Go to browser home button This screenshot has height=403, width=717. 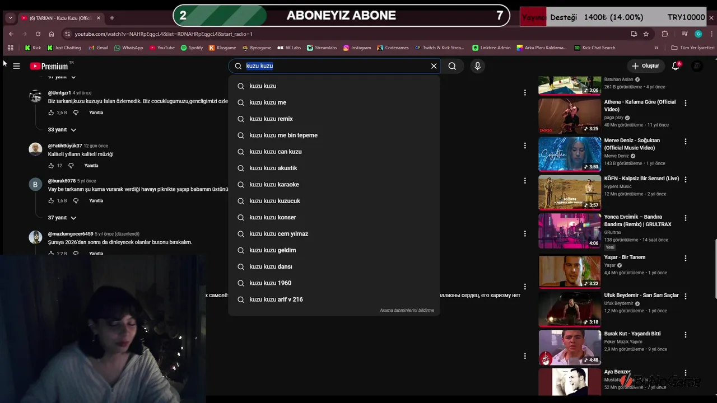click(52, 34)
